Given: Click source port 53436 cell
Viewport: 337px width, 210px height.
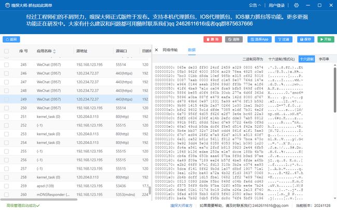Looking at the screenshot, I should coord(121,186).
